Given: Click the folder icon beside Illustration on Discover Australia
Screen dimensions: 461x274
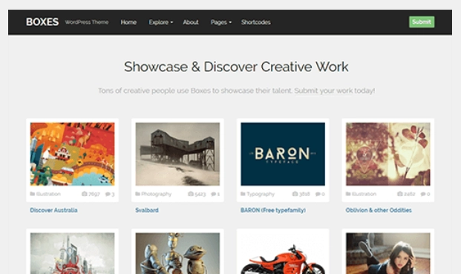Looking at the screenshot, I should tap(33, 194).
